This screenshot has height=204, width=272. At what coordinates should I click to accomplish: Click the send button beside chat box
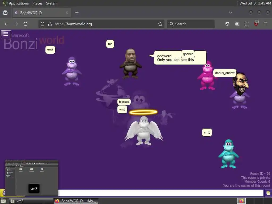click(x=268, y=193)
